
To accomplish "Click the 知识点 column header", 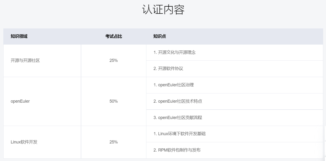I will pos(159,36).
